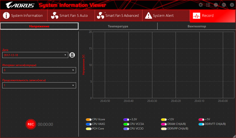Click the 20:43:00 time axis label
The width and height of the screenshot is (236, 138).
coord(223,101)
